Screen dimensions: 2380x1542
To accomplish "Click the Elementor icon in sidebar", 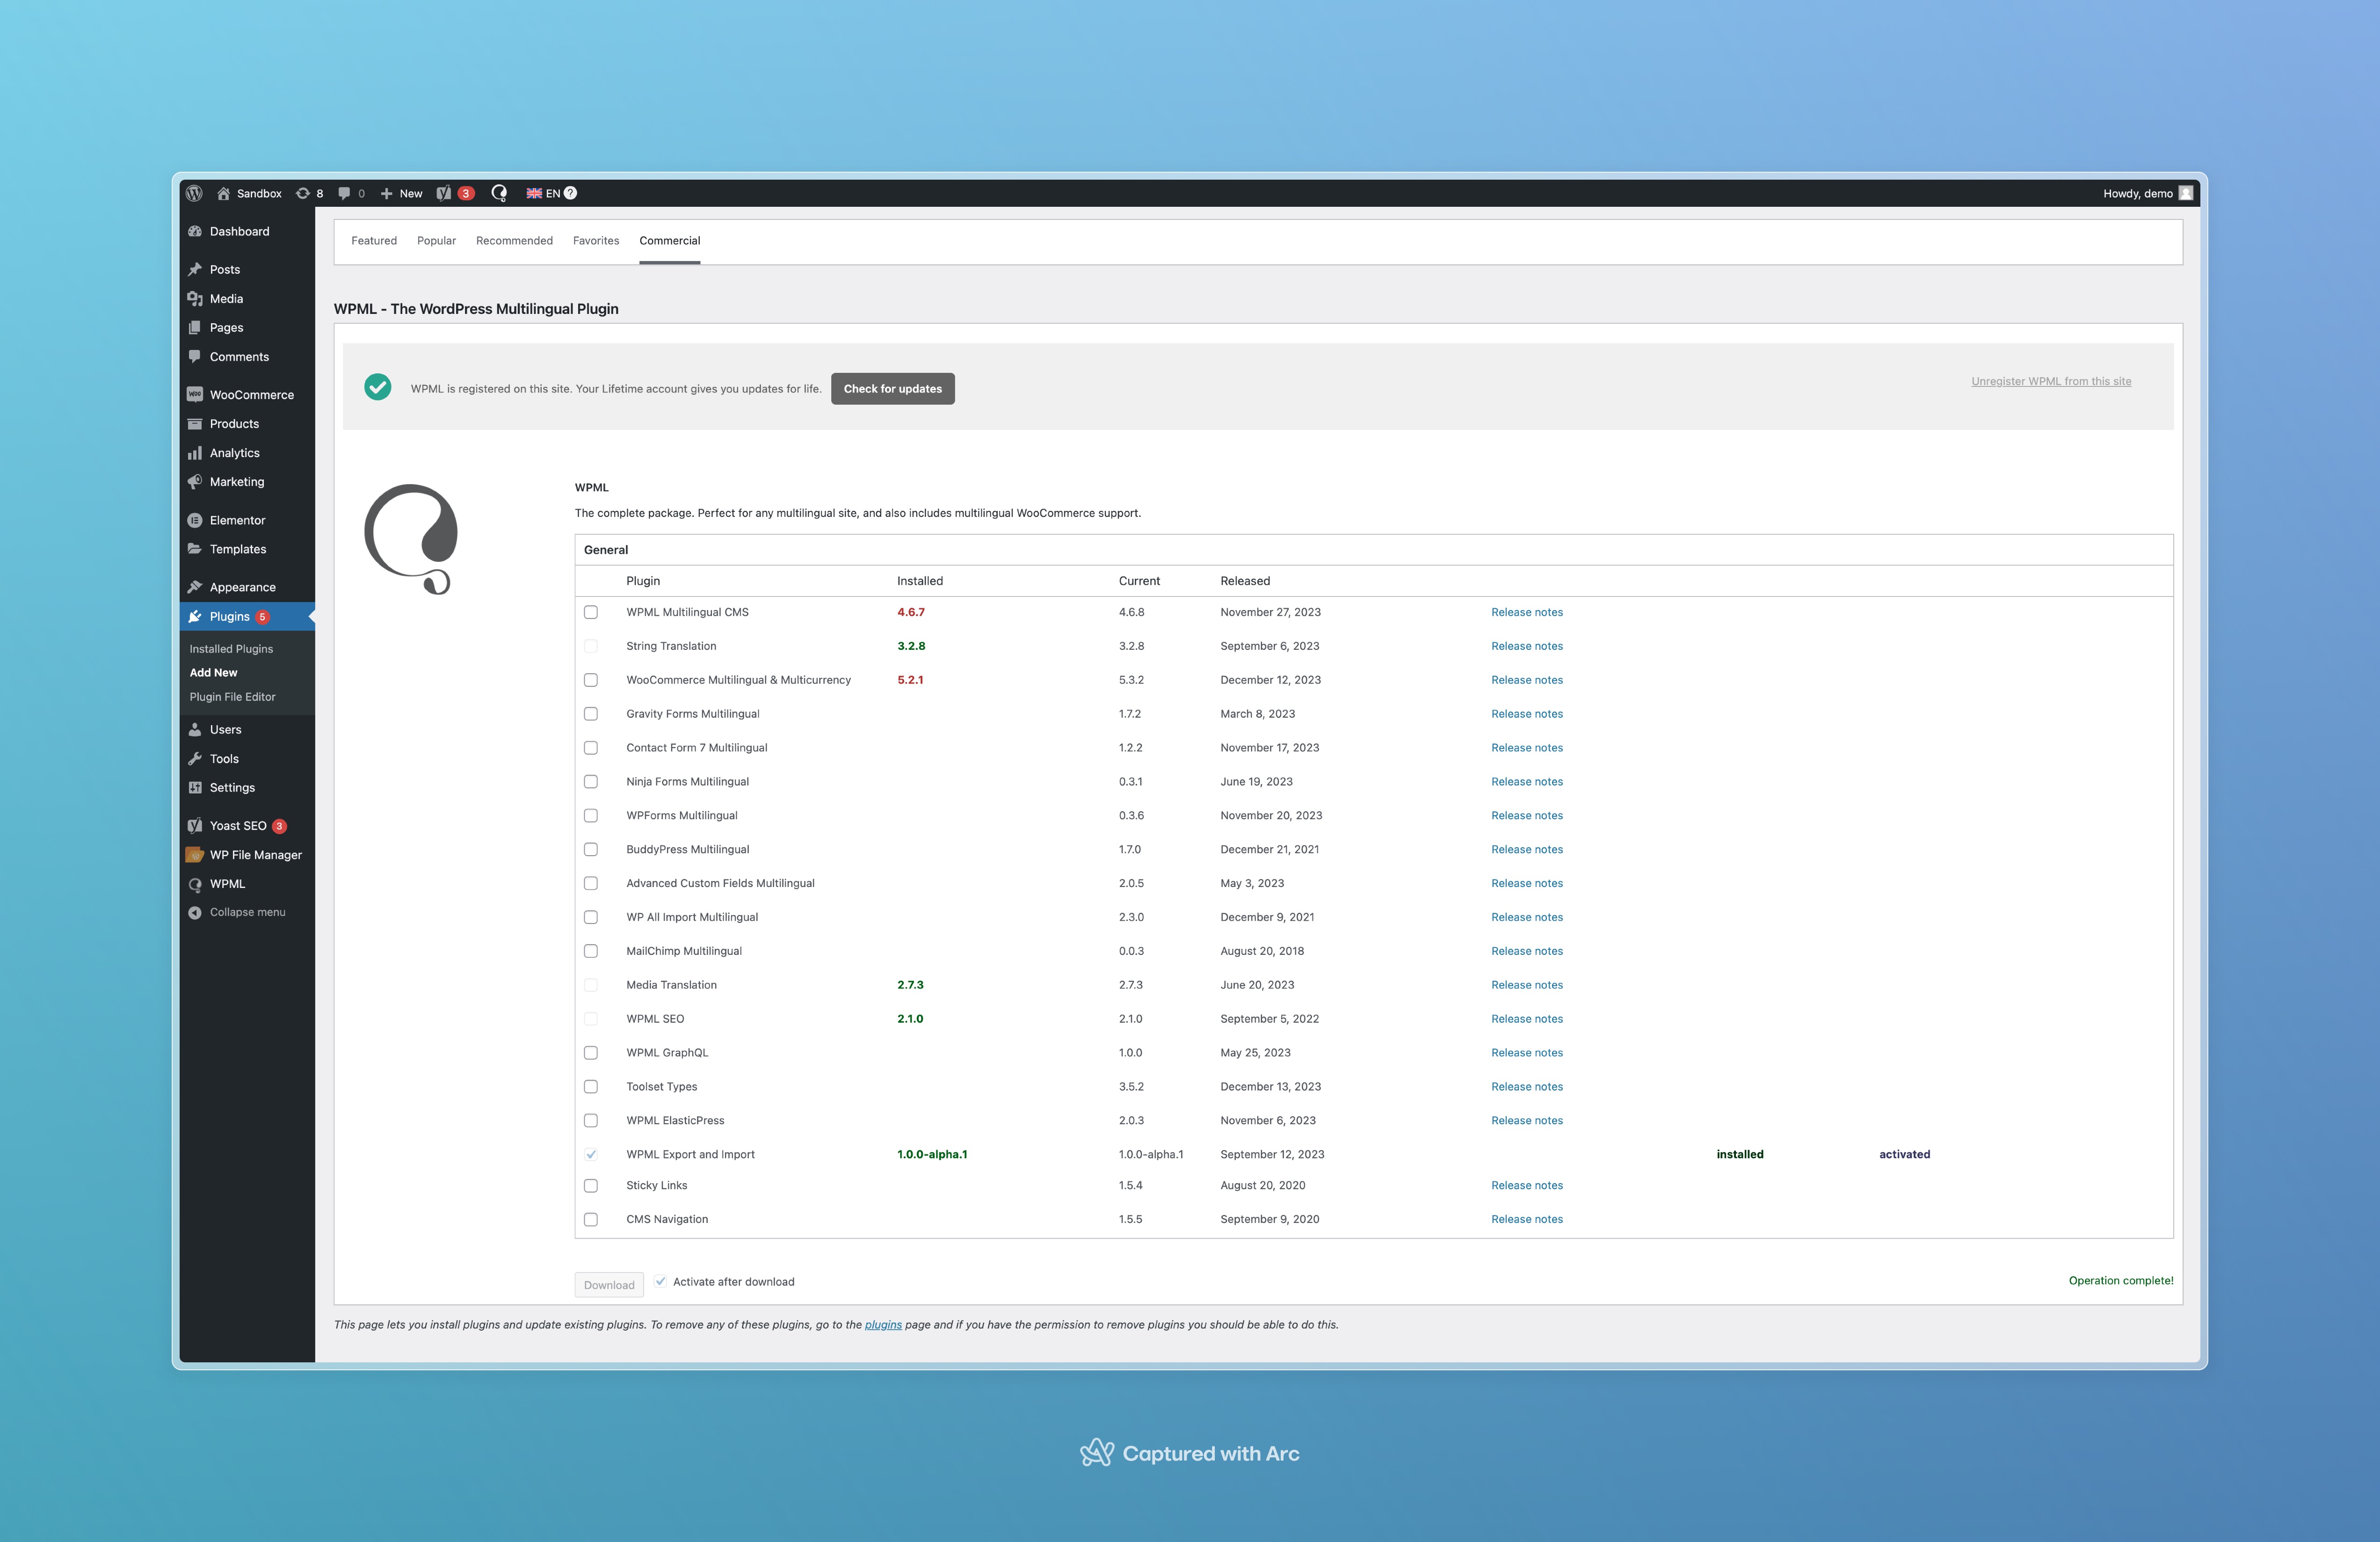I will tap(195, 520).
